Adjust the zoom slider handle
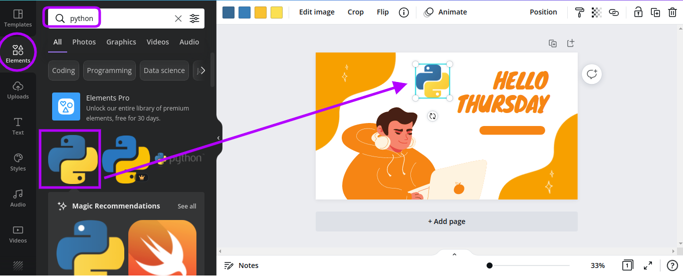Screen dimensions: 683x278 coord(490,265)
